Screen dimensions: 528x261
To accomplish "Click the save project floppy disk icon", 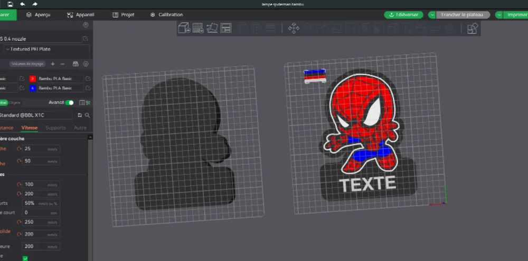I will pos(10,4).
